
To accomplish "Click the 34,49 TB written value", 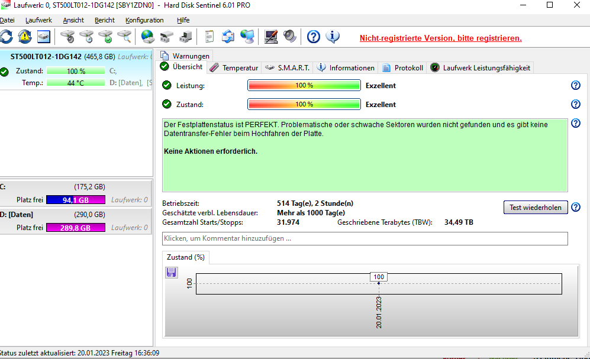I will 459,222.
